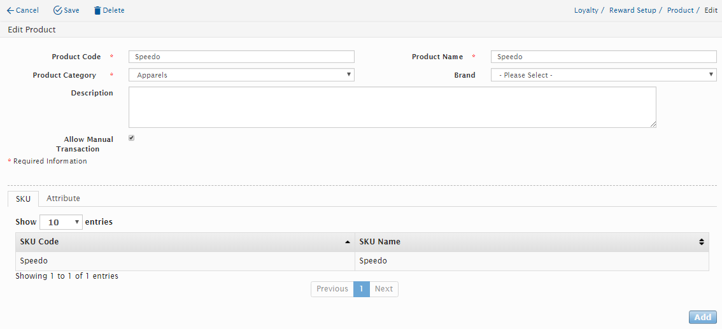Click the Save checkmark icon
Viewport: 722px width, 329px height.
pyautogui.click(x=58, y=11)
